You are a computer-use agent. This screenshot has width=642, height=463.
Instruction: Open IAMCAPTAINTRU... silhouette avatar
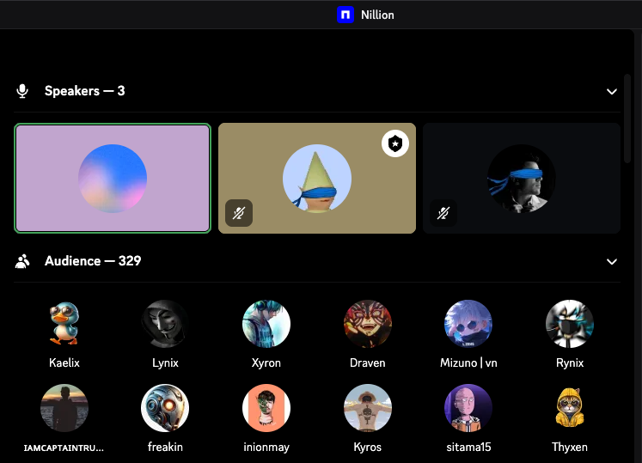tap(64, 408)
